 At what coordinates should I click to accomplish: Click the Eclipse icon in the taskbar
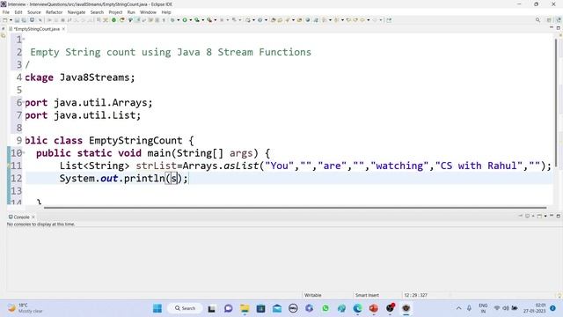(x=406, y=308)
